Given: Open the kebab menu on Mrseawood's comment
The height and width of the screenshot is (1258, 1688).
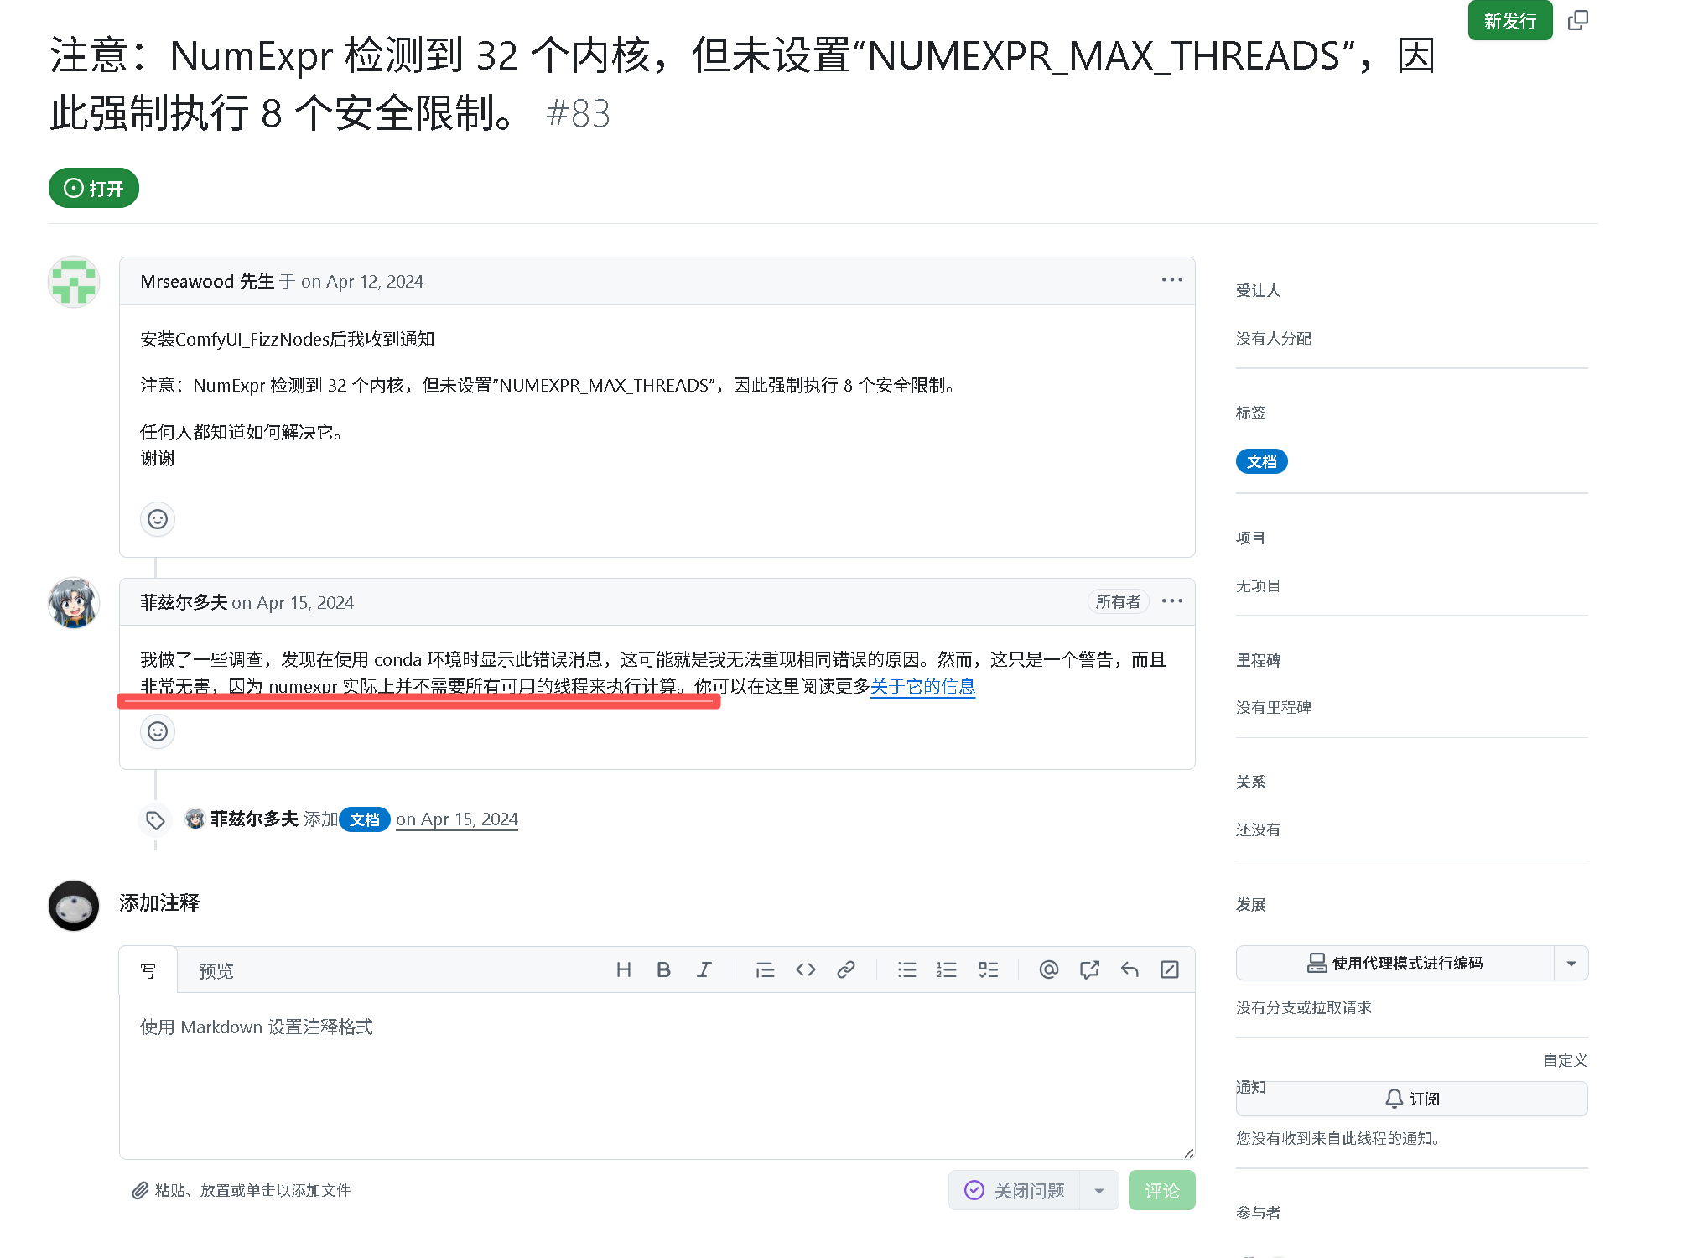Looking at the screenshot, I should [x=1171, y=280].
